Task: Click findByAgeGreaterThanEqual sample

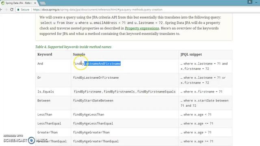Action: pos(96,141)
